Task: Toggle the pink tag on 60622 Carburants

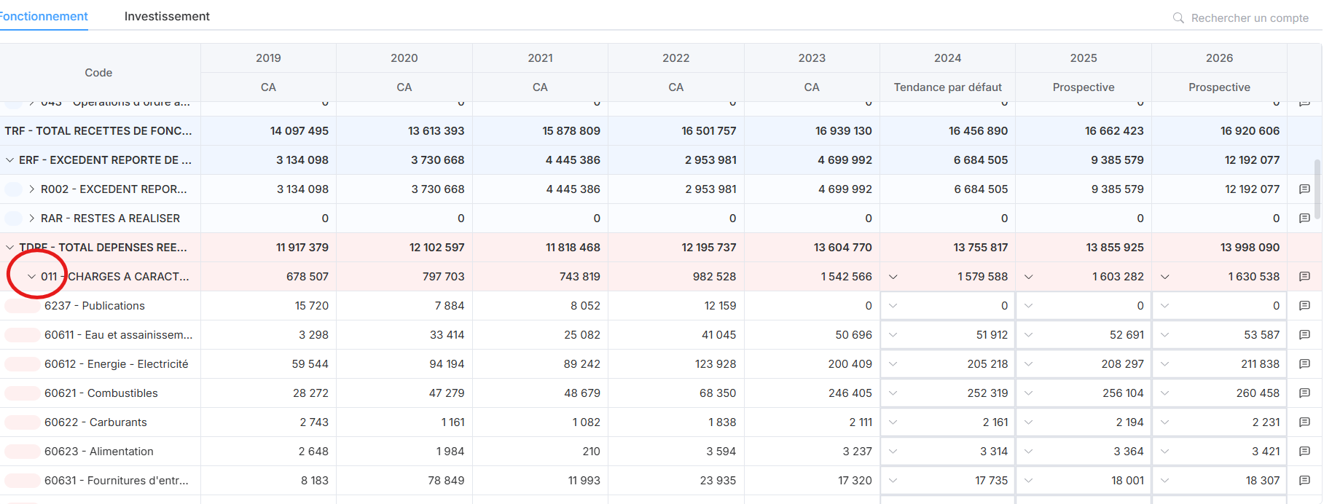Action: [22, 422]
